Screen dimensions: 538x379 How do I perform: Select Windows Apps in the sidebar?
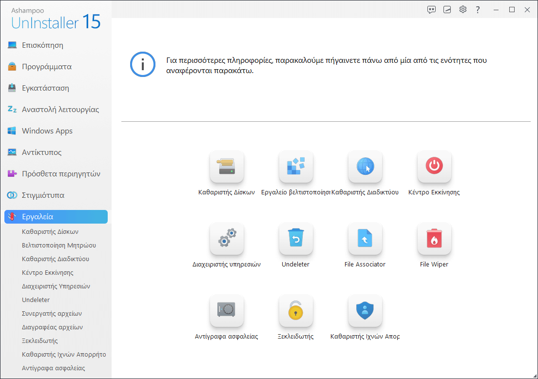tap(56, 131)
